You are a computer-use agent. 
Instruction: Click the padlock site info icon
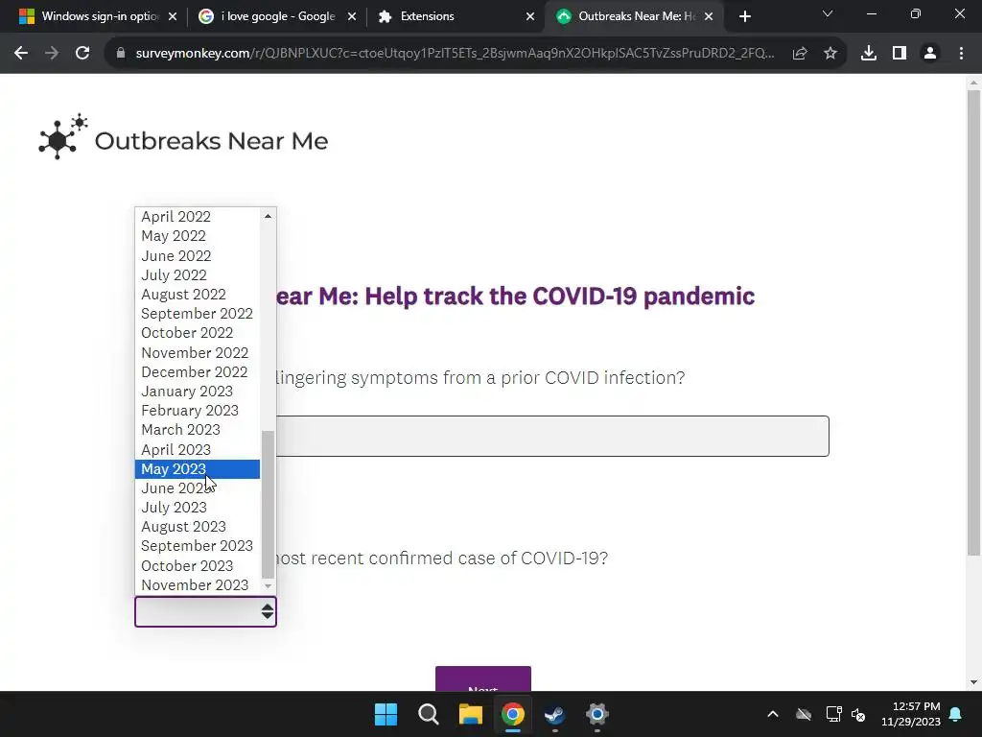tap(121, 54)
